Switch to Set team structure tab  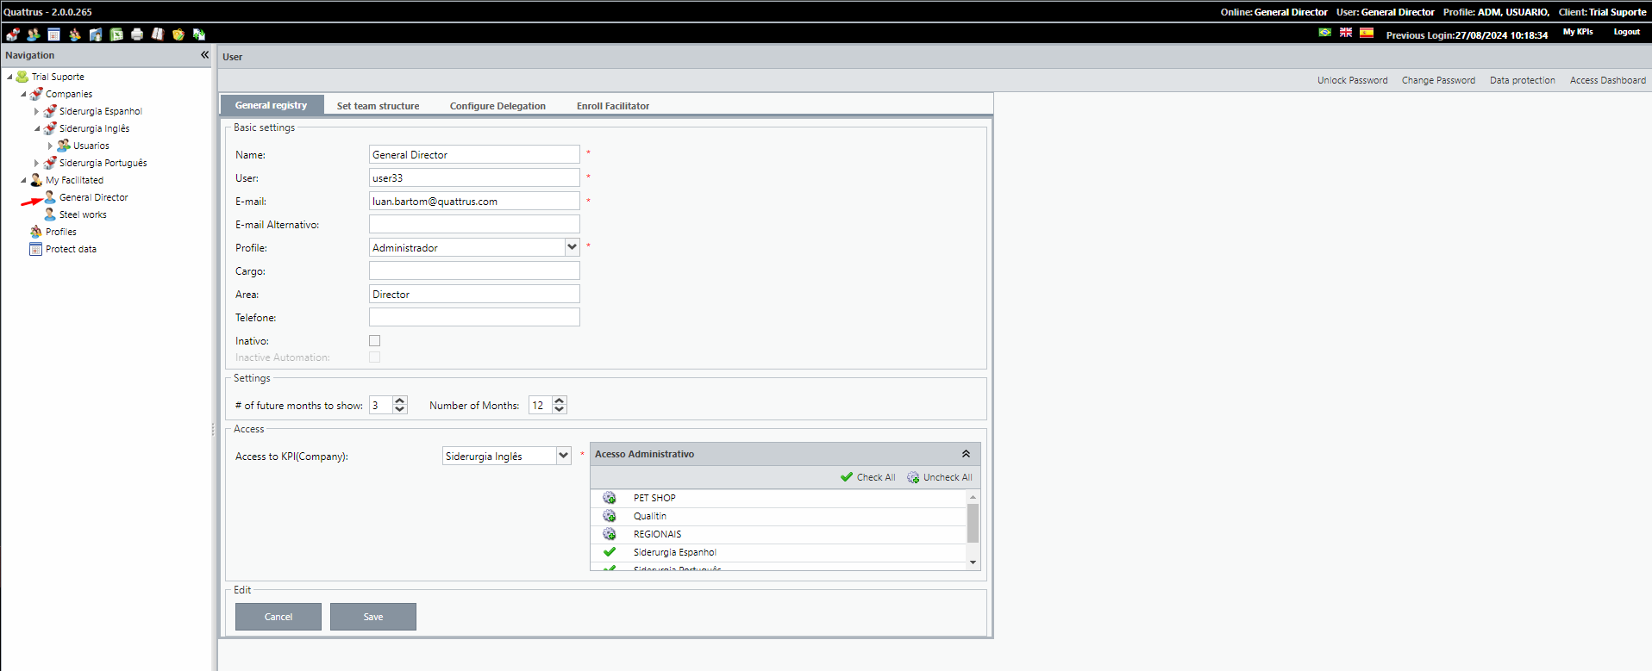coord(378,106)
